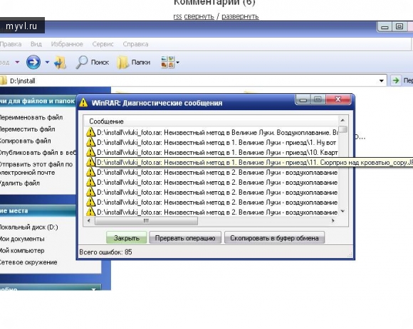
Task: Open the Правка menu
Action: tap(11, 44)
